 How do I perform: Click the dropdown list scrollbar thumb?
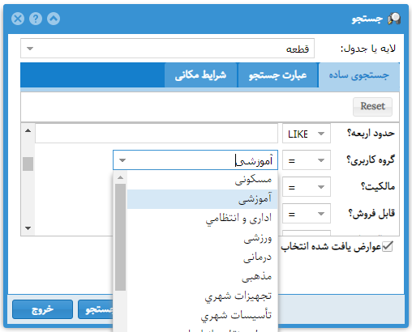(120, 237)
